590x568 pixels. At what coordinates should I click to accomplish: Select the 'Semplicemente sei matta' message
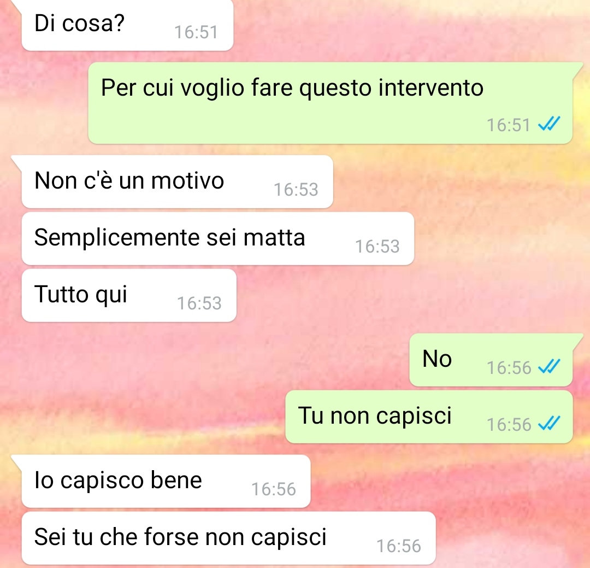(218, 238)
